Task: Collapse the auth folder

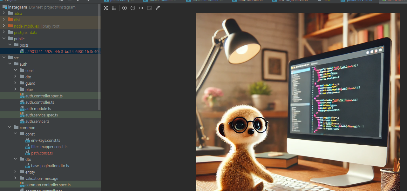Action: 10,64
